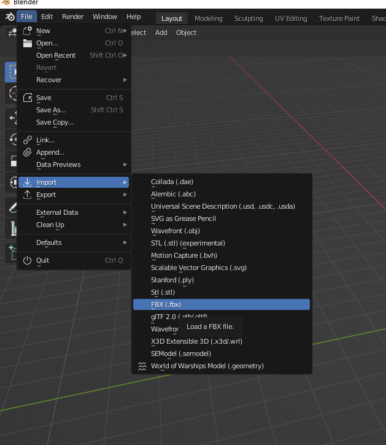Import STL (.stl) (experimental)
Image resolution: width=386 pixels, height=445 pixels.
[x=222, y=243]
